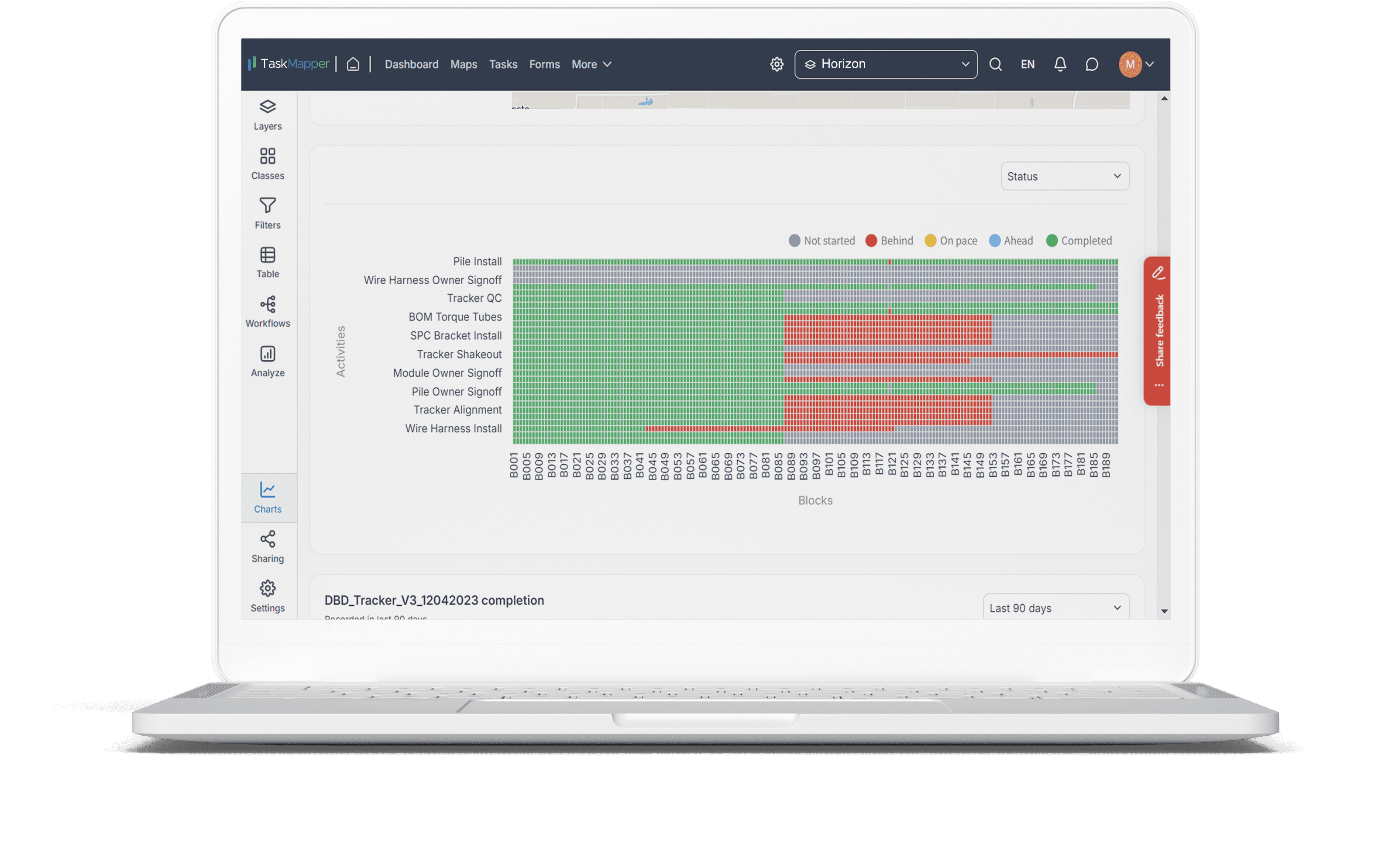1392x848 pixels.
Task: Open the chat bubble icon
Action: (1091, 64)
